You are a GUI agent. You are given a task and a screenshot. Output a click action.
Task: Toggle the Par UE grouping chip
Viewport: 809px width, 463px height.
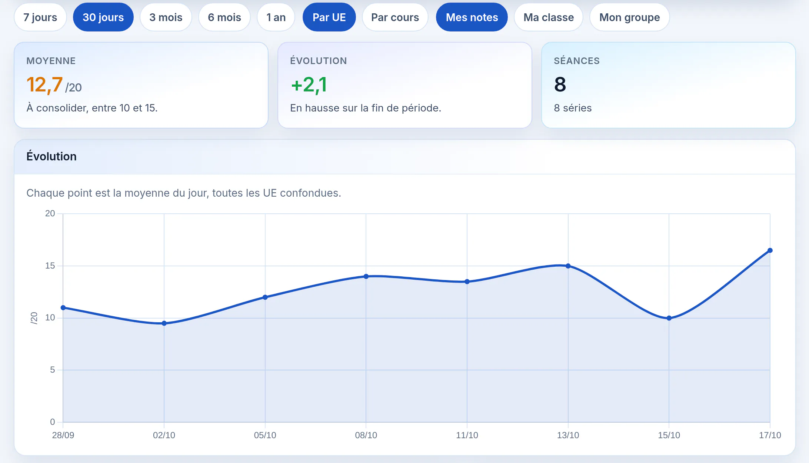[329, 17]
